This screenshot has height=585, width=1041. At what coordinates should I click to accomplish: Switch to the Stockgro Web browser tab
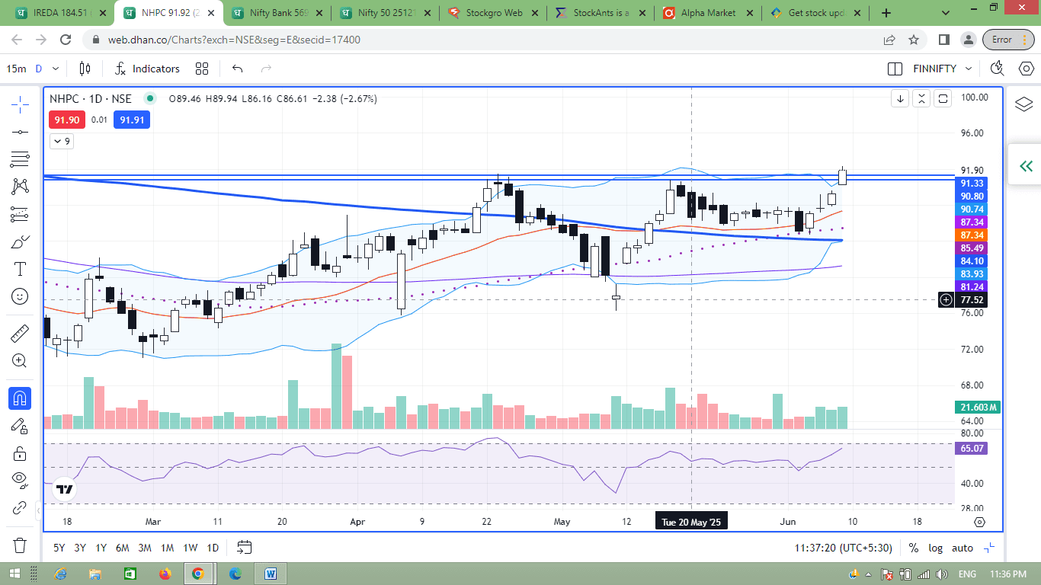pyautogui.click(x=492, y=13)
